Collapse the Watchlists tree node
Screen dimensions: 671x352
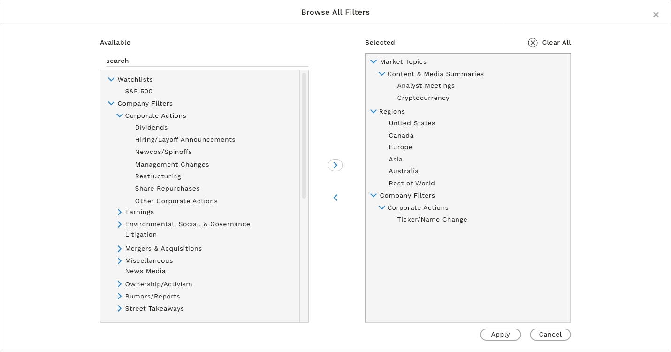(x=111, y=80)
